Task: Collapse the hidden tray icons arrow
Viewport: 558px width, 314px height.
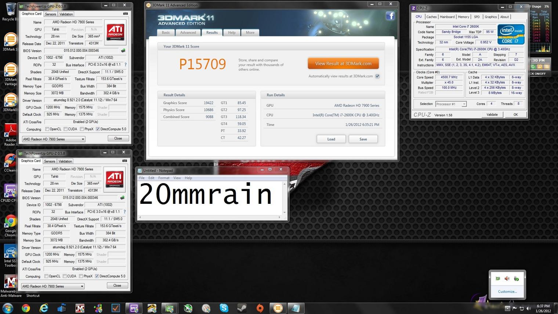Action: (x=507, y=308)
